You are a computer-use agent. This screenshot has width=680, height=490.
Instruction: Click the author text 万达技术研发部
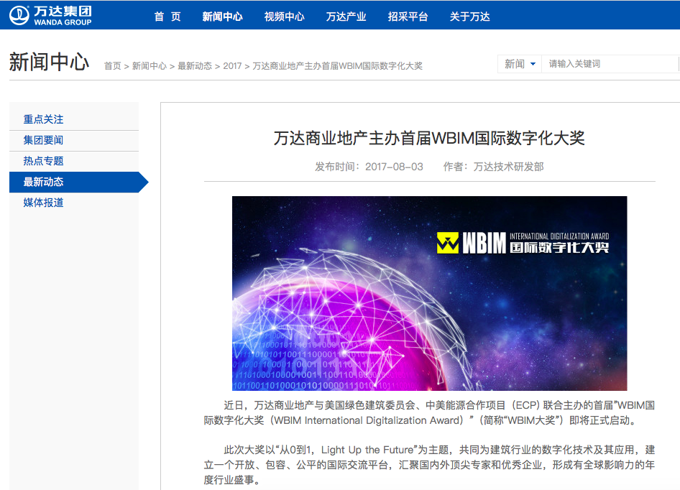click(508, 167)
